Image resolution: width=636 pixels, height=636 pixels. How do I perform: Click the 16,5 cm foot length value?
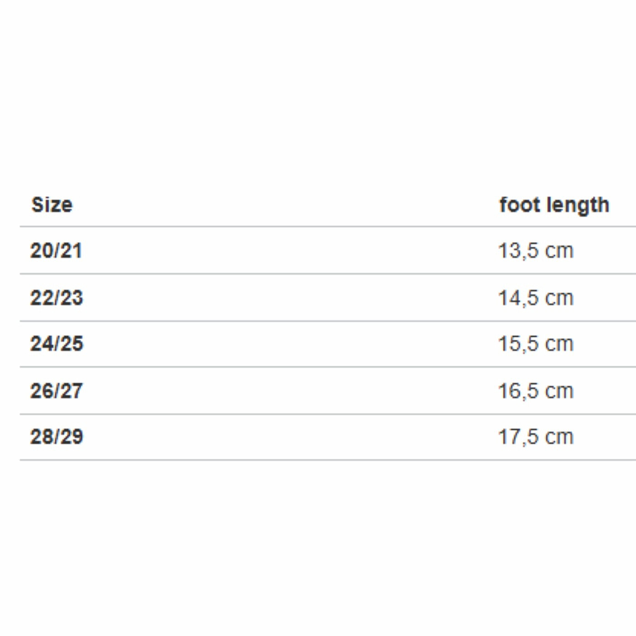tap(536, 391)
